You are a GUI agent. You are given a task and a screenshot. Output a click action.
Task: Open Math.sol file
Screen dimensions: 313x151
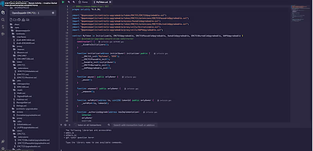tap(21, 93)
